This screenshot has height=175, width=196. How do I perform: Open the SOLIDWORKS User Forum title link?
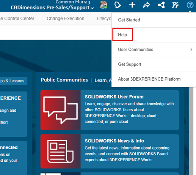pos(114,97)
